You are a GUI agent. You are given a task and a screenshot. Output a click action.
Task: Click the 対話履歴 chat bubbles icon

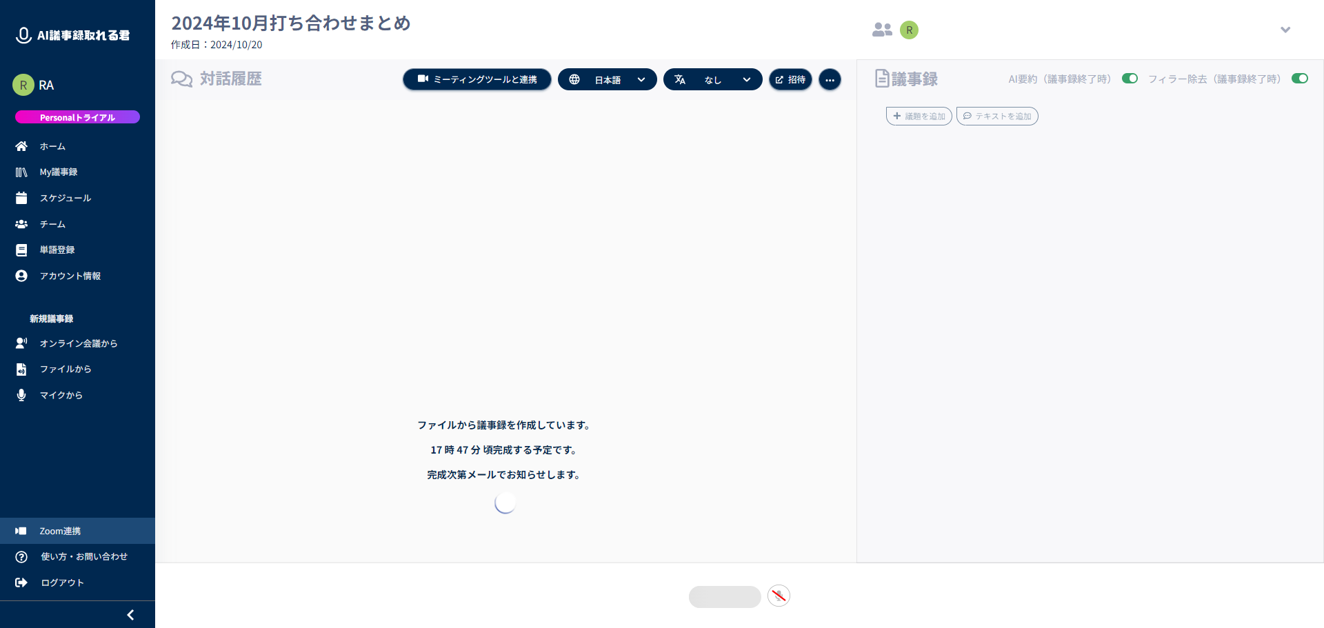coord(181,79)
